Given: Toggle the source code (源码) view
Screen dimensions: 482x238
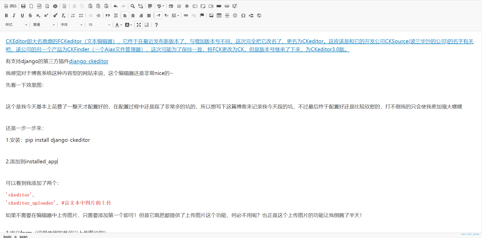Looking at the screenshot, I should click(10, 6).
